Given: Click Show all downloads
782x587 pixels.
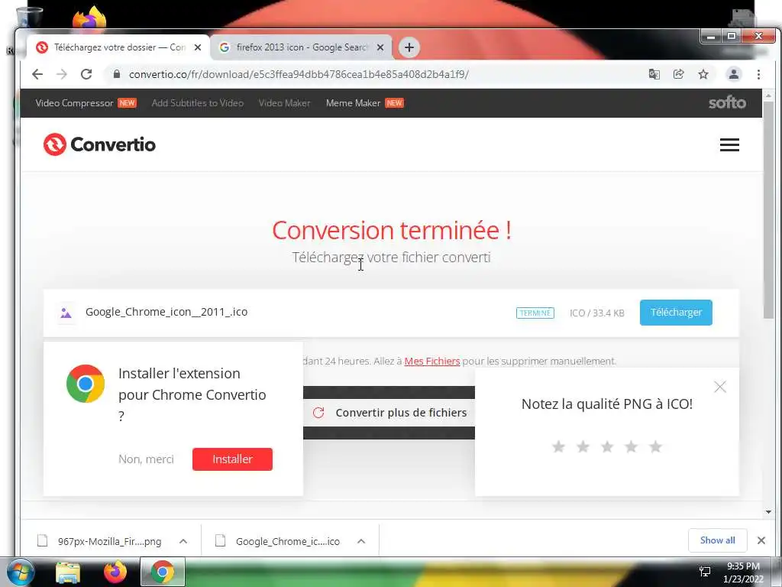Looking at the screenshot, I should click(x=717, y=540).
